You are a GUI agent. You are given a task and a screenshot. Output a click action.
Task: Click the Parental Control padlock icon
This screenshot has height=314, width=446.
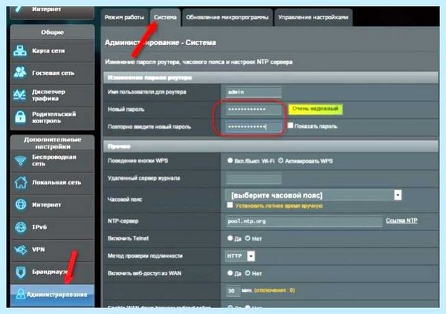point(21,117)
